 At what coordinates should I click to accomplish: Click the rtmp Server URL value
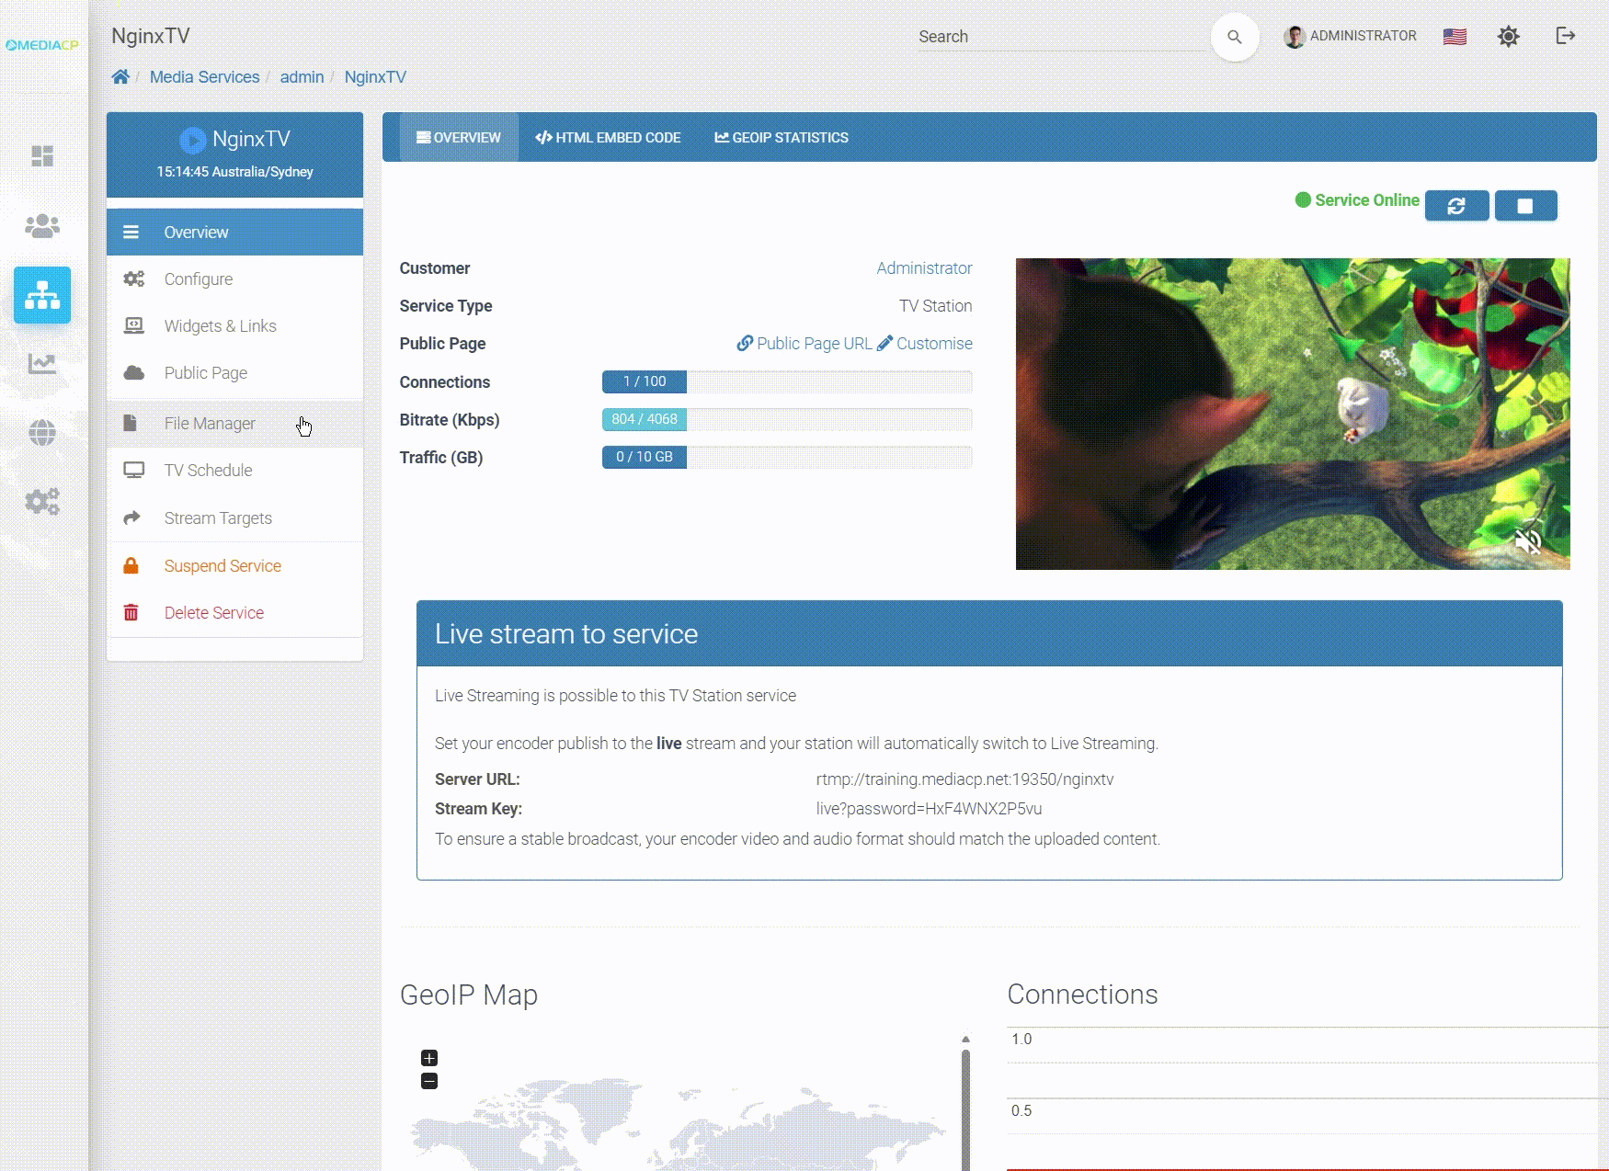(x=964, y=779)
